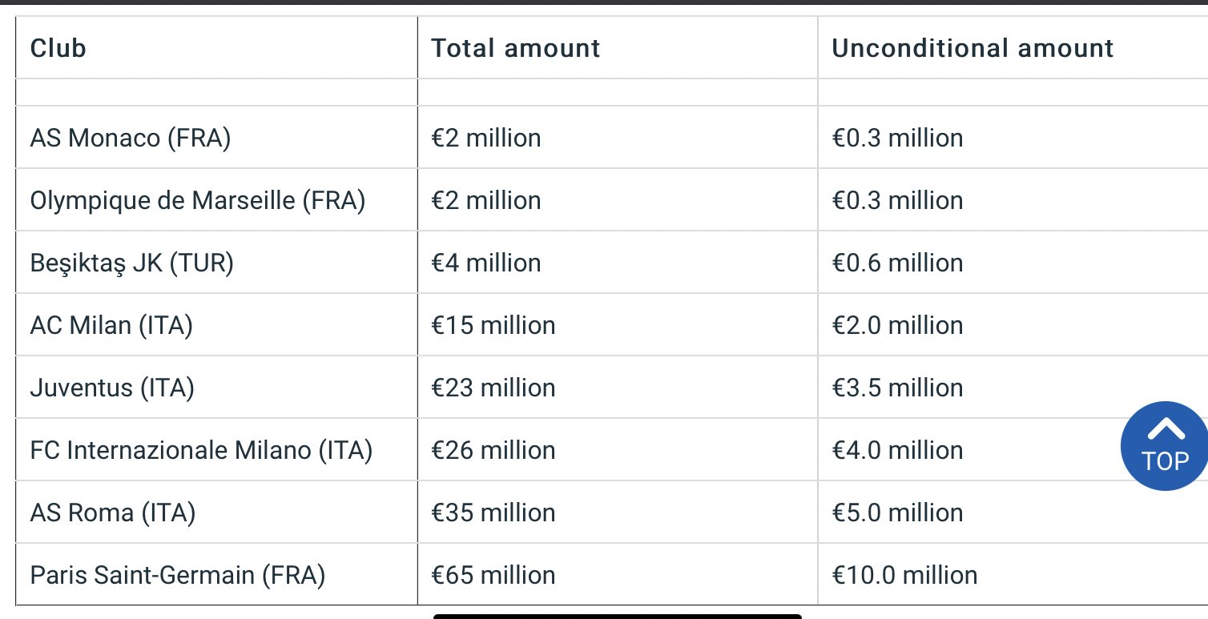
Task: Click the Juventus (ITA) club name
Action: tap(112, 388)
